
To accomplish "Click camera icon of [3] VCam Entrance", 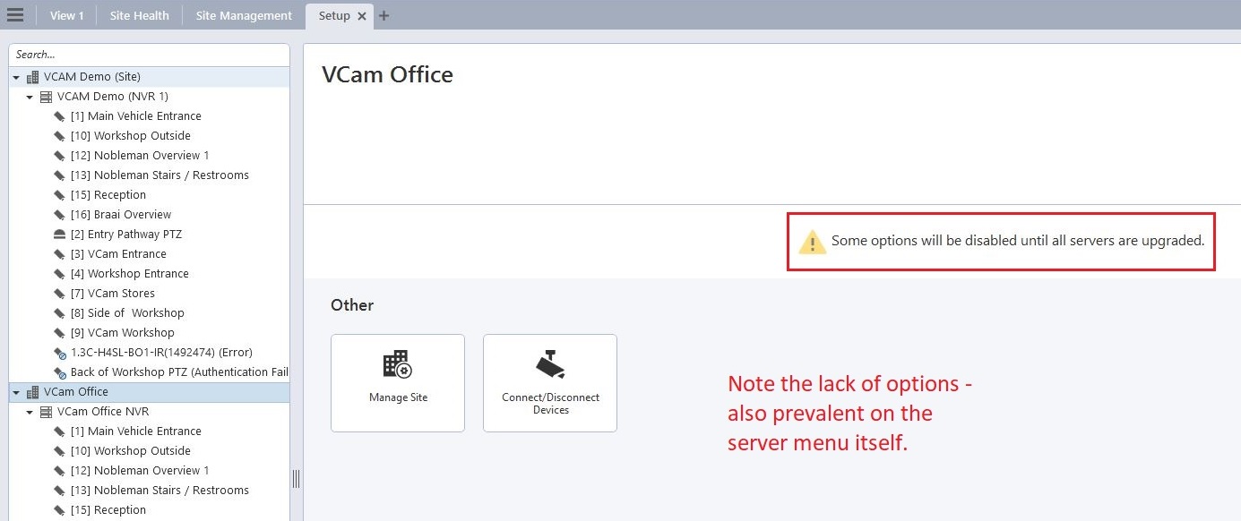I will pos(60,254).
